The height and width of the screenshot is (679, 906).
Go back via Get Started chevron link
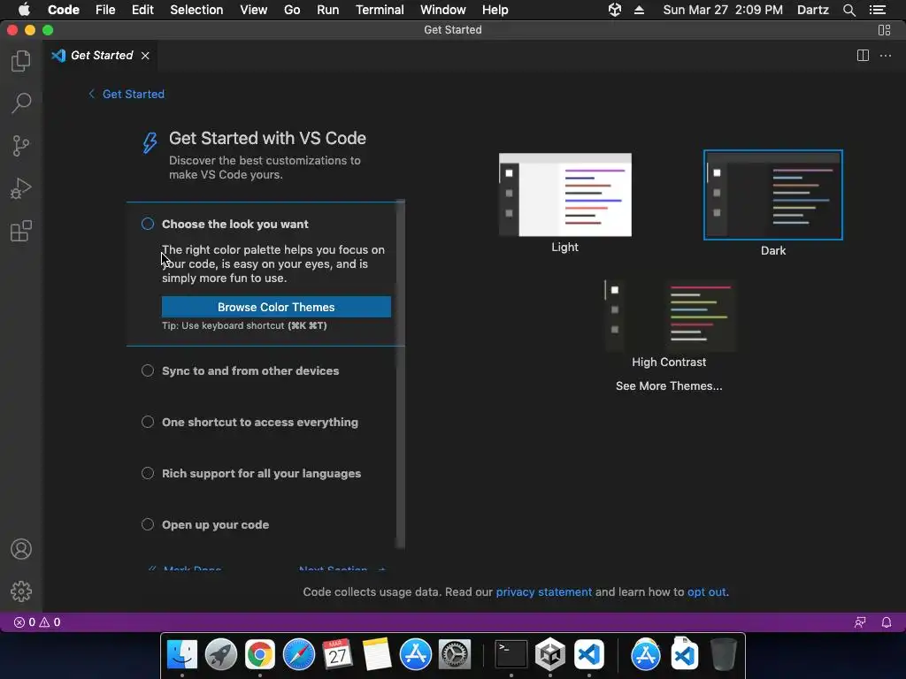click(127, 94)
